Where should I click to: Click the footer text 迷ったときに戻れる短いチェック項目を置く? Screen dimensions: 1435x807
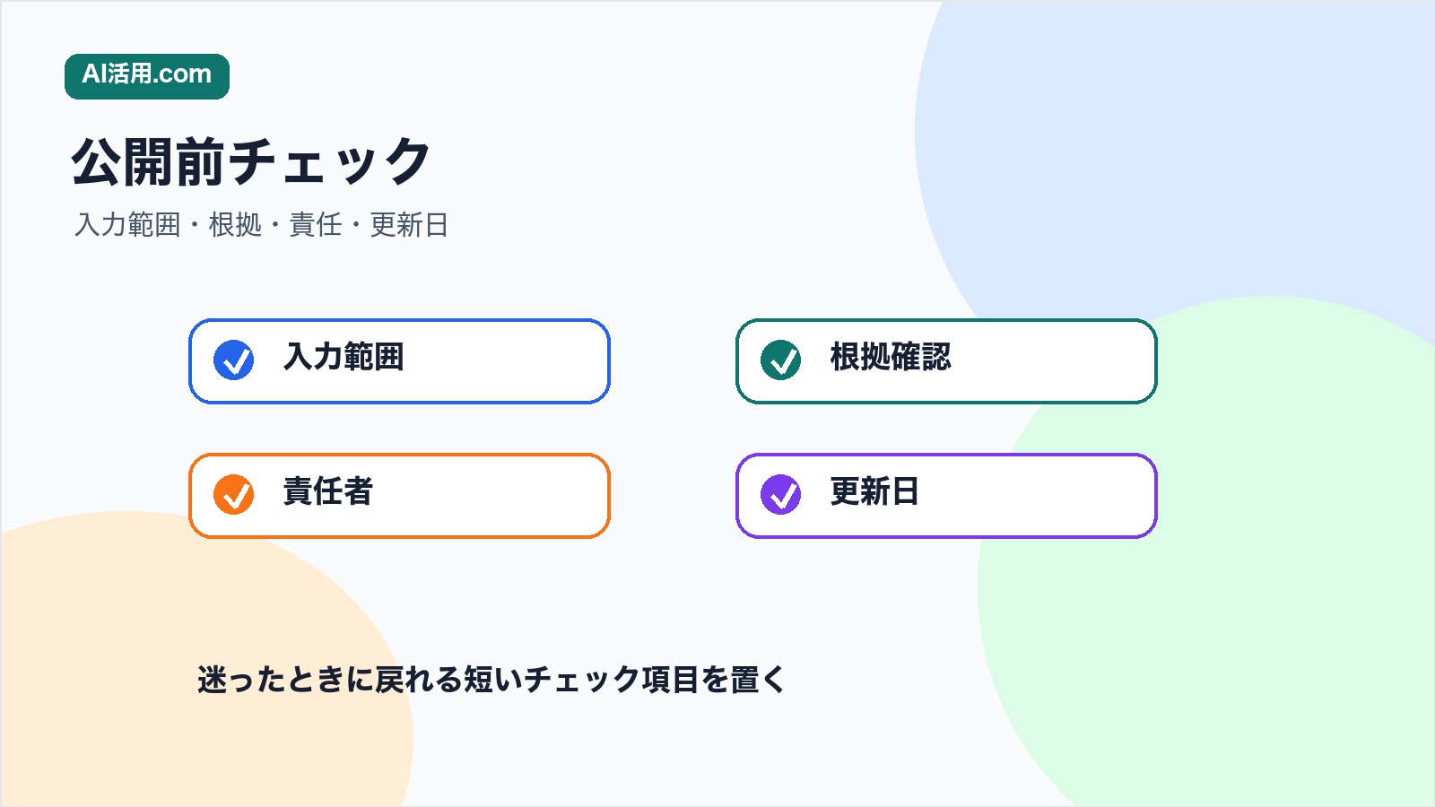[491, 680]
